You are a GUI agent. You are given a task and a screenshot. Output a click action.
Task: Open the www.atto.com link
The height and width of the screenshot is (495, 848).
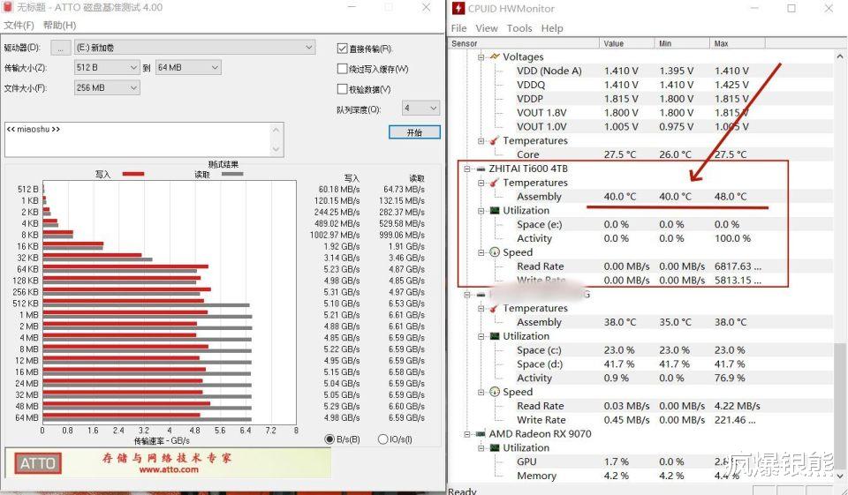(x=168, y=470)
